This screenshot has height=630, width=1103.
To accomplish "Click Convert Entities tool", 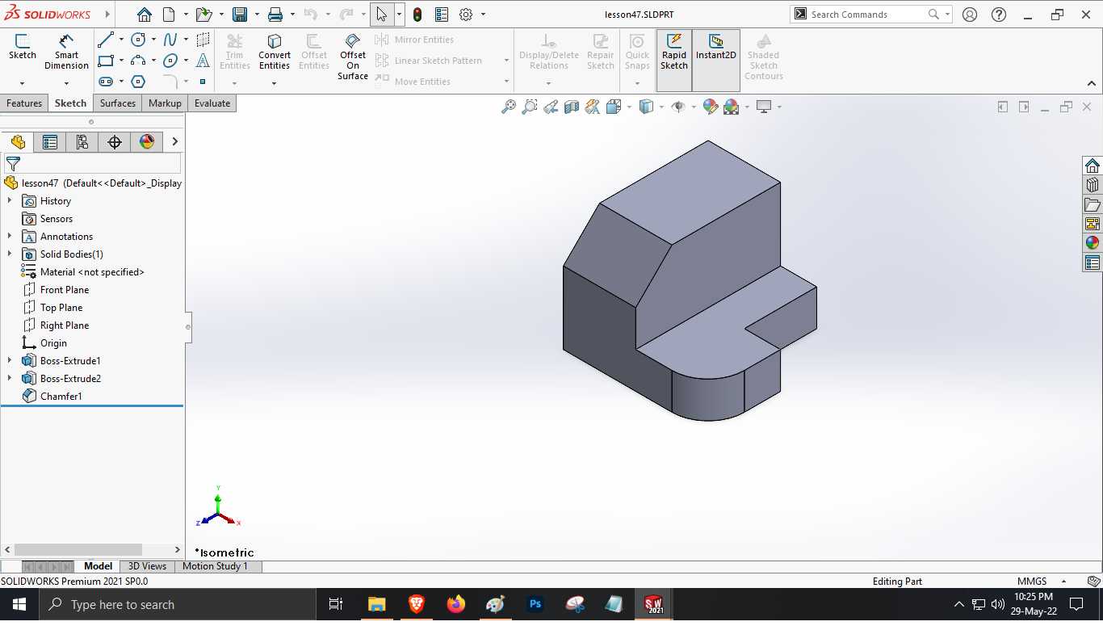I will (275, 52).
